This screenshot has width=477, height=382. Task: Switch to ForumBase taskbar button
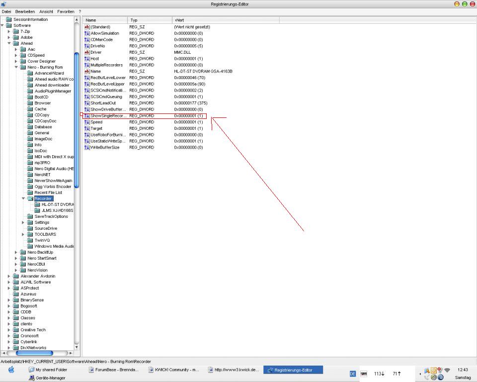tap(113, 370)
